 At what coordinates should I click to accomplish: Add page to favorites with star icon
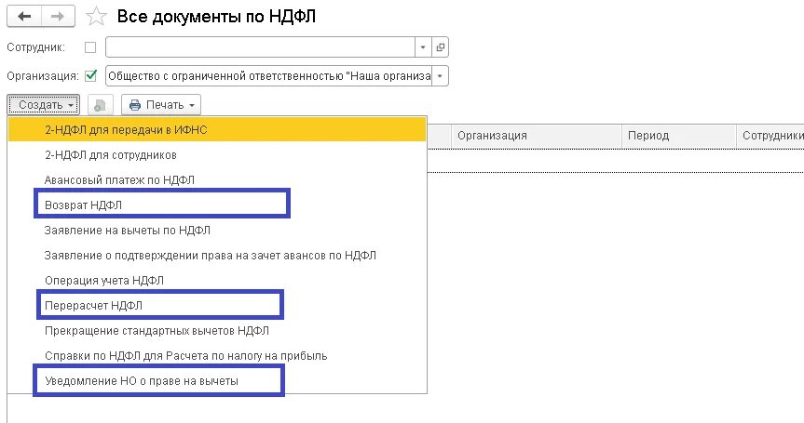(x=95, y=16)
